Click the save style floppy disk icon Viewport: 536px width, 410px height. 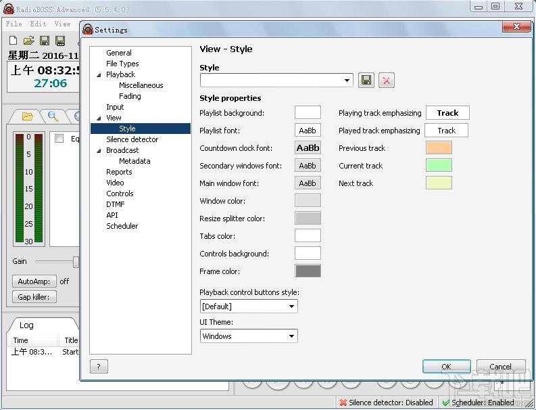click(x=366, y=81)
